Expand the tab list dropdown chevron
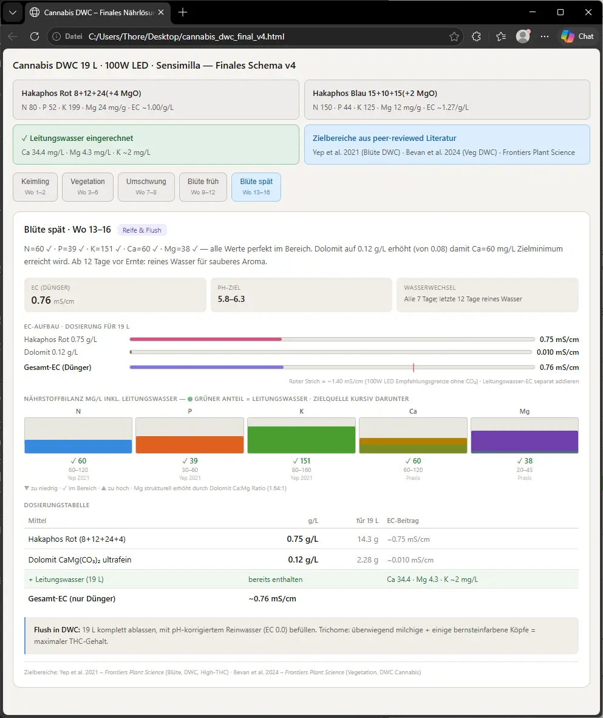This screenshot has width=603, height=718. pos(13,12)
